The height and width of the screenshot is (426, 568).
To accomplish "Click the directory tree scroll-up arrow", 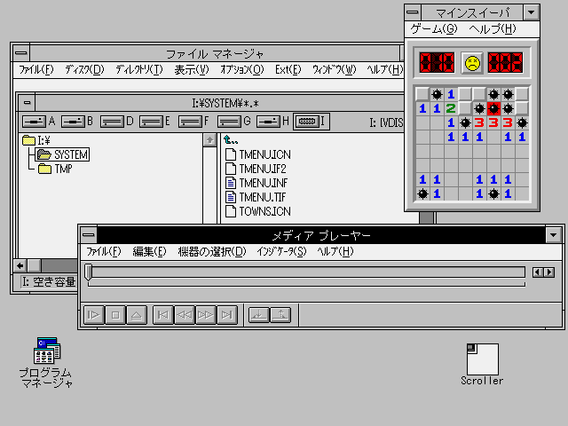I will pos(209,139).
